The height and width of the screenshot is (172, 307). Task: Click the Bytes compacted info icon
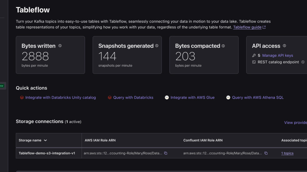pos(223,46)
